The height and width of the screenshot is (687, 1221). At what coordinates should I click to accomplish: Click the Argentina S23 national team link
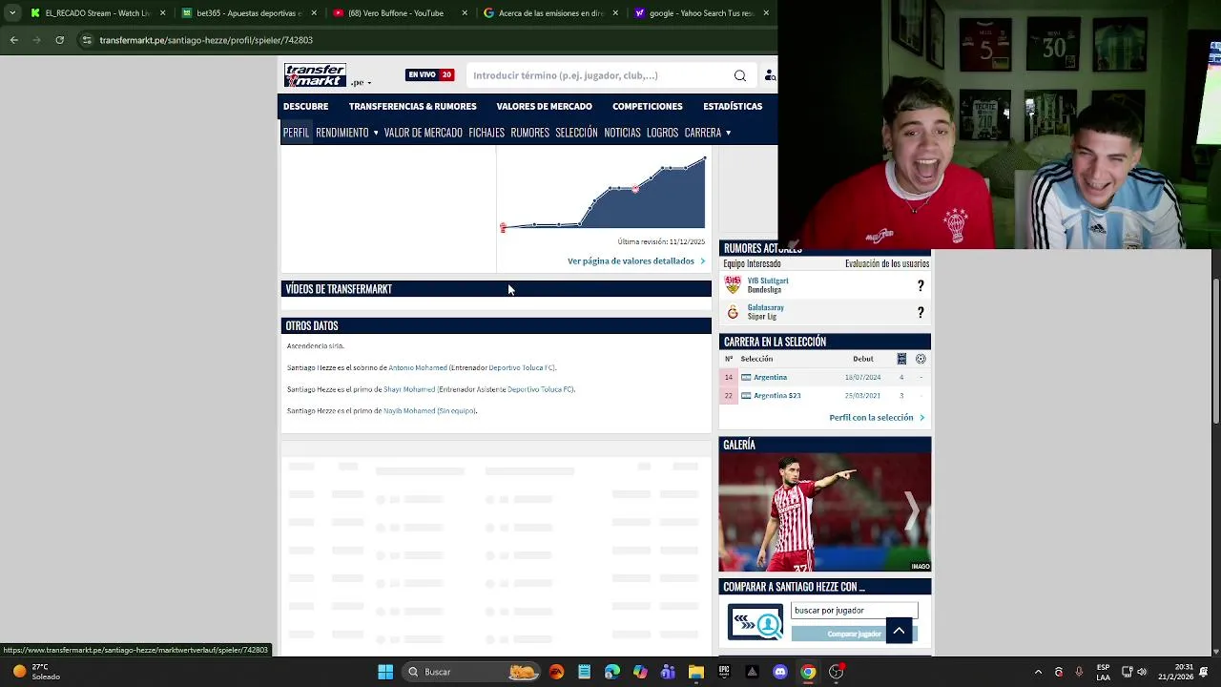[777, 395]
